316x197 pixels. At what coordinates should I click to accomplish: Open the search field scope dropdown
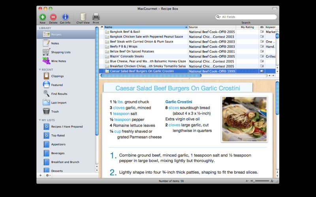pos(219,17)
